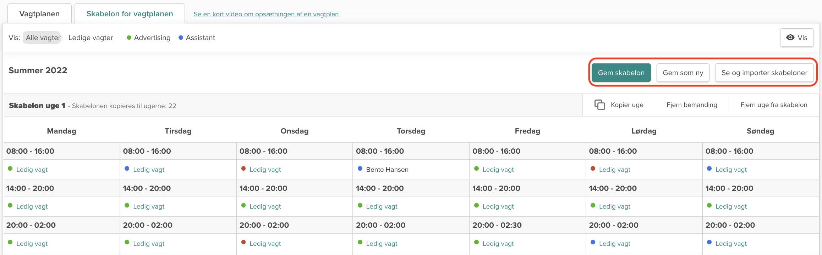Click Fredag 20:00 - 02:30 time header
Screen dimensions: 822x255
coord(497,225)
